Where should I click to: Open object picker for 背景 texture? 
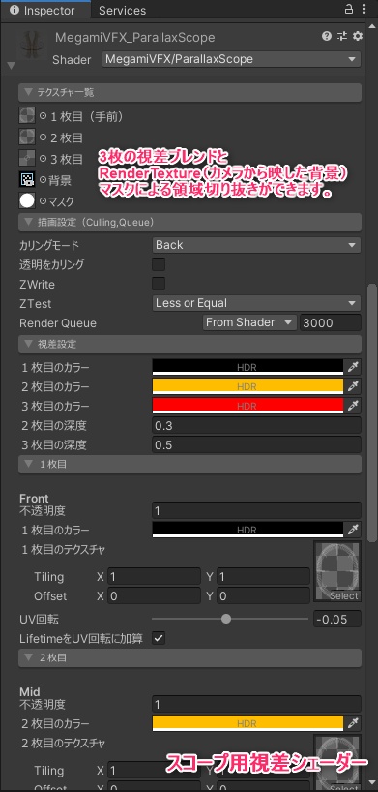click(43, 180)
